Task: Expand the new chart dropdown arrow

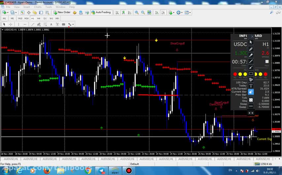Action: 7,12
